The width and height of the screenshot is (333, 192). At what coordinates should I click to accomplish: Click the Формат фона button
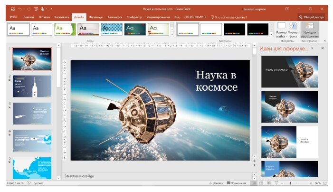(293, 30)
